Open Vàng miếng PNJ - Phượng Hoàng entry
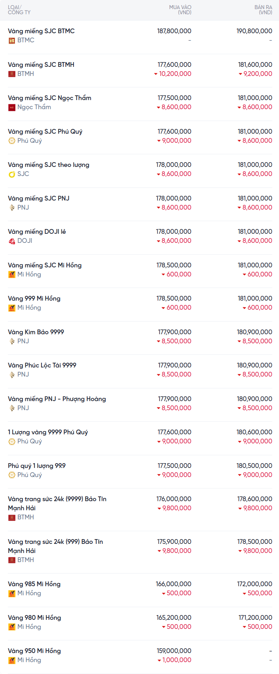 coord(57,399)
